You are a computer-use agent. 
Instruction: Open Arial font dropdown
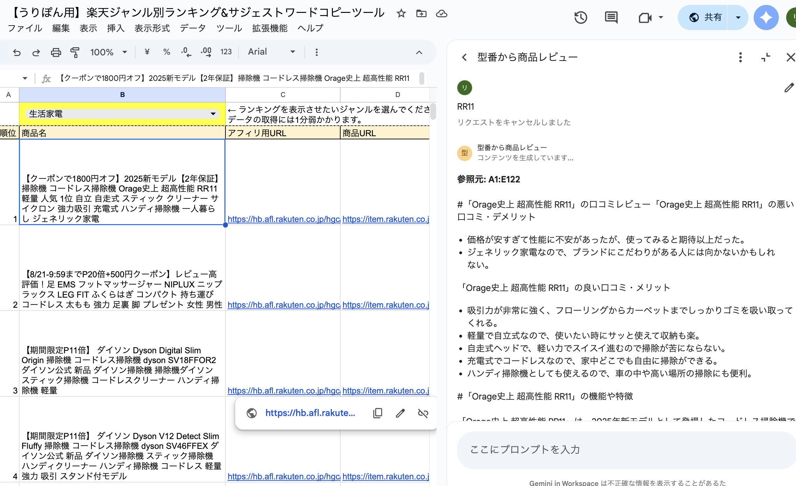coord(271,52)
